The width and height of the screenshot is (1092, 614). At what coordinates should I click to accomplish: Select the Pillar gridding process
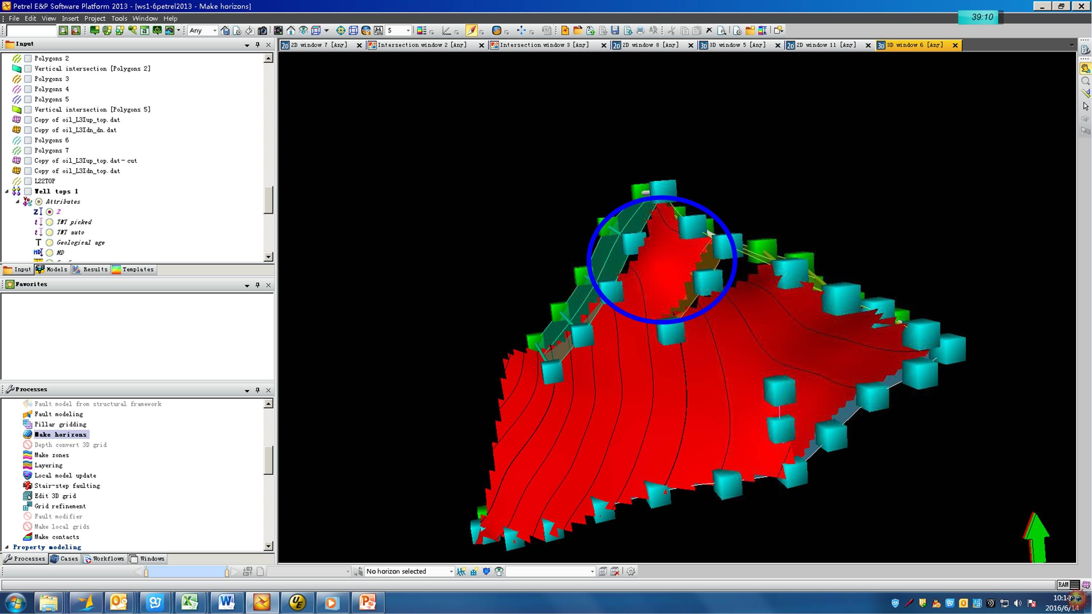pos(60,424)
